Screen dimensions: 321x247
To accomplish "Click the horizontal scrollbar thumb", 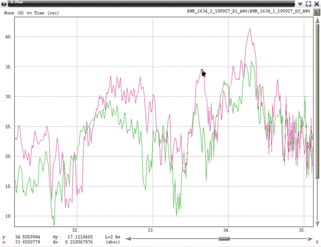I will (223, 239).
